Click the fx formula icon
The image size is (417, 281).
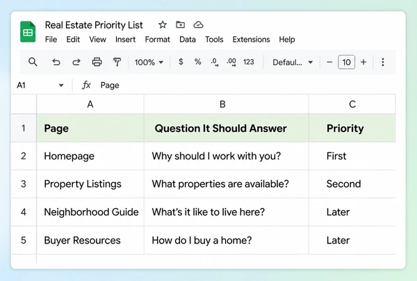[x=86, y=85]
